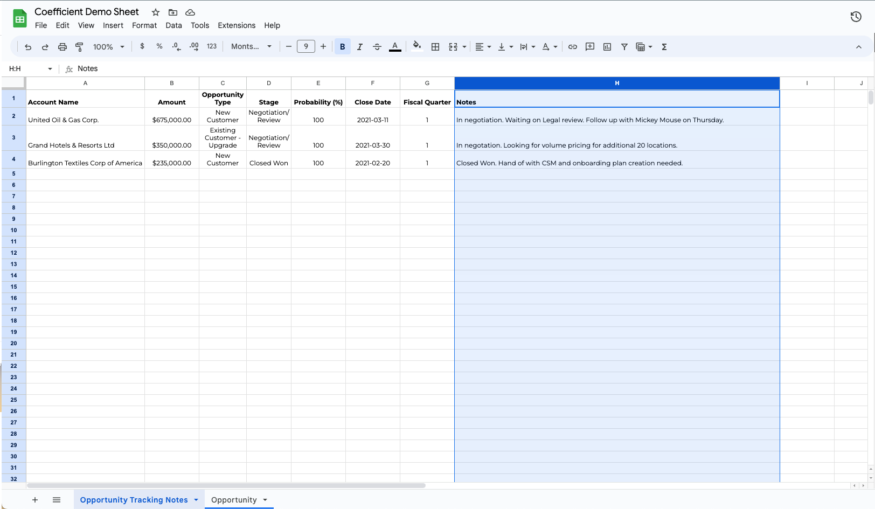
Task: Open the Edit menu
Action: click(x=63, y=25)
